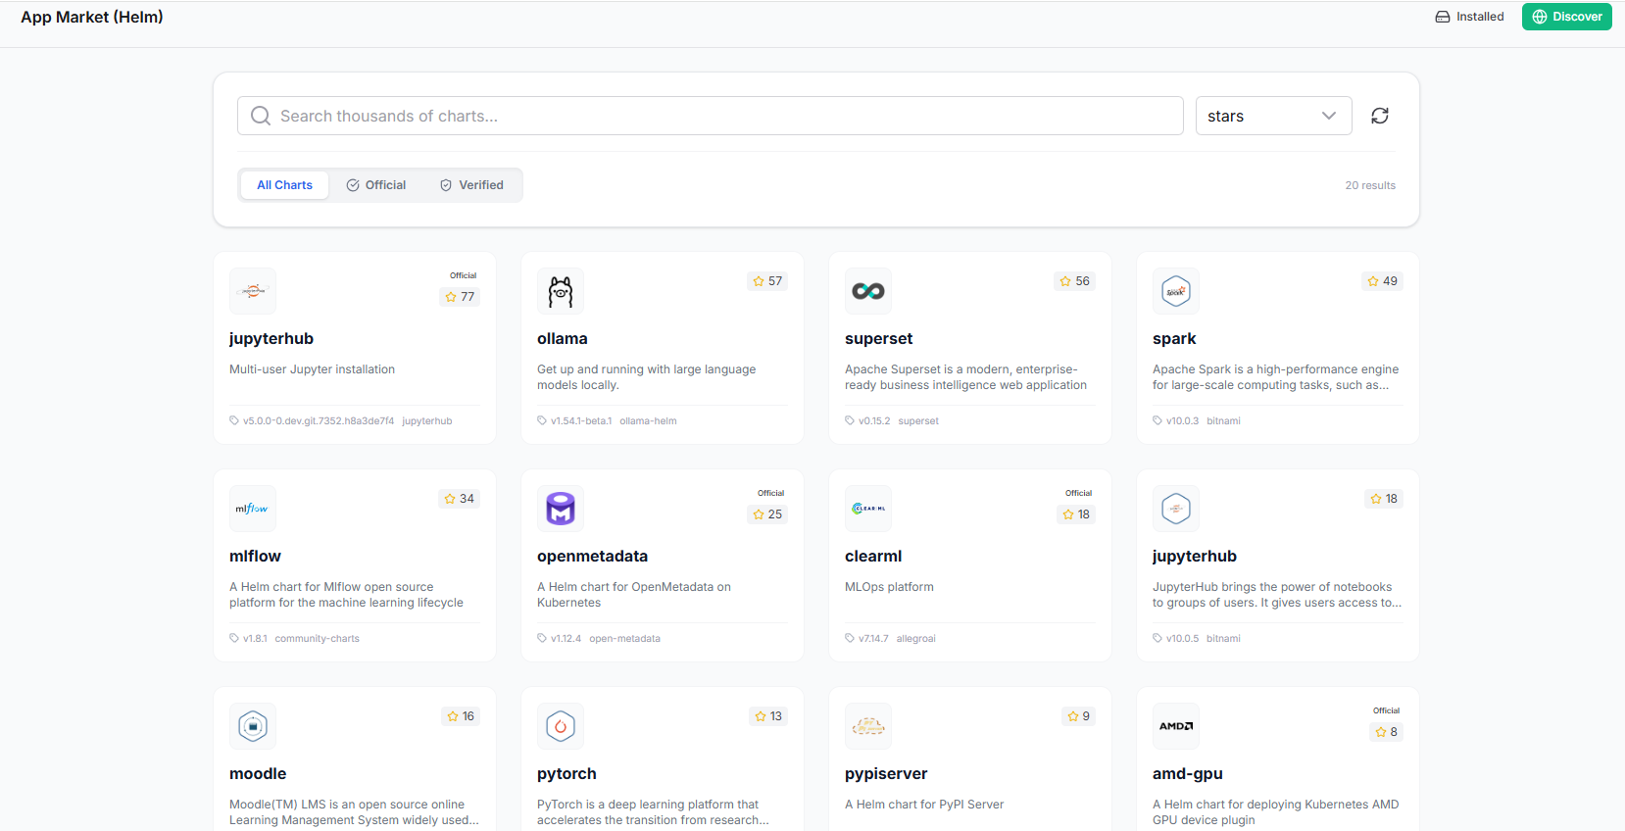1625x831 pixels.
Task: Click the App Market (Helm) heading
Action: (92, 17)
